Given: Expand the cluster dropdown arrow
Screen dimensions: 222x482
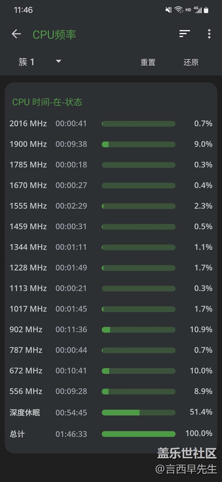Looking at the screenshot, I should pos(58,62).
